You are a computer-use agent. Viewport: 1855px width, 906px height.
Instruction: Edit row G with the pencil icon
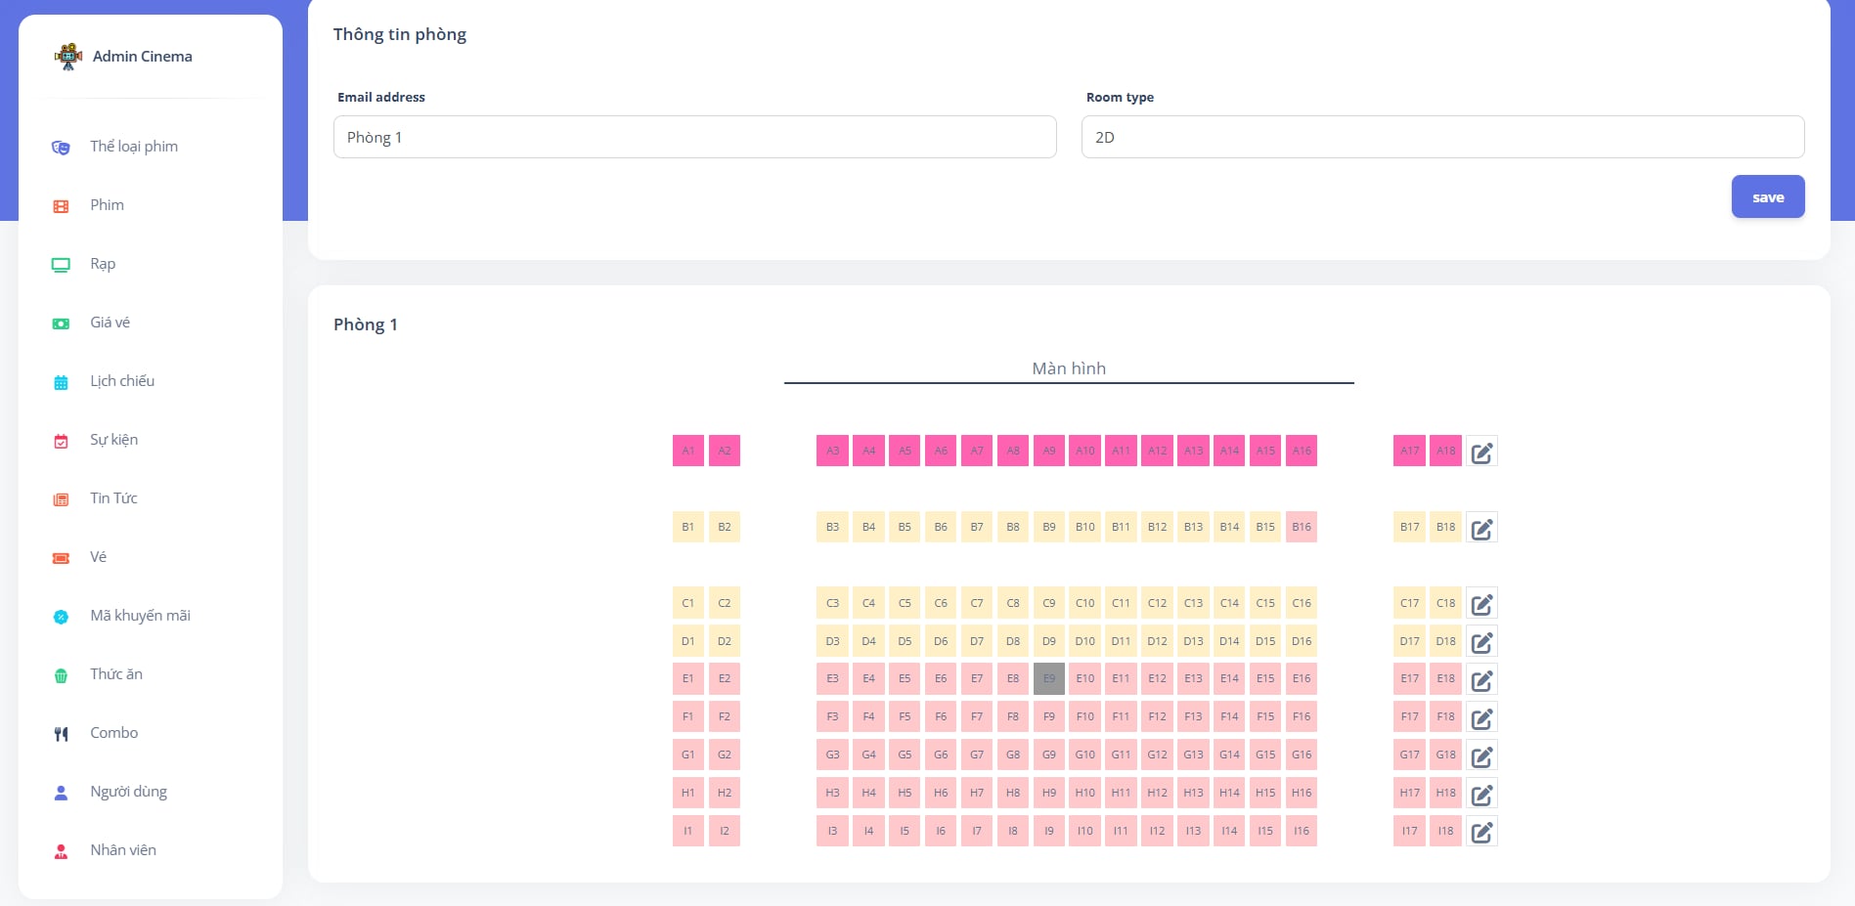click(x=1481, y=756)
